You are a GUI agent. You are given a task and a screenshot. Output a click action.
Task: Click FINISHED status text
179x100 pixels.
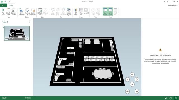(28, 98)
